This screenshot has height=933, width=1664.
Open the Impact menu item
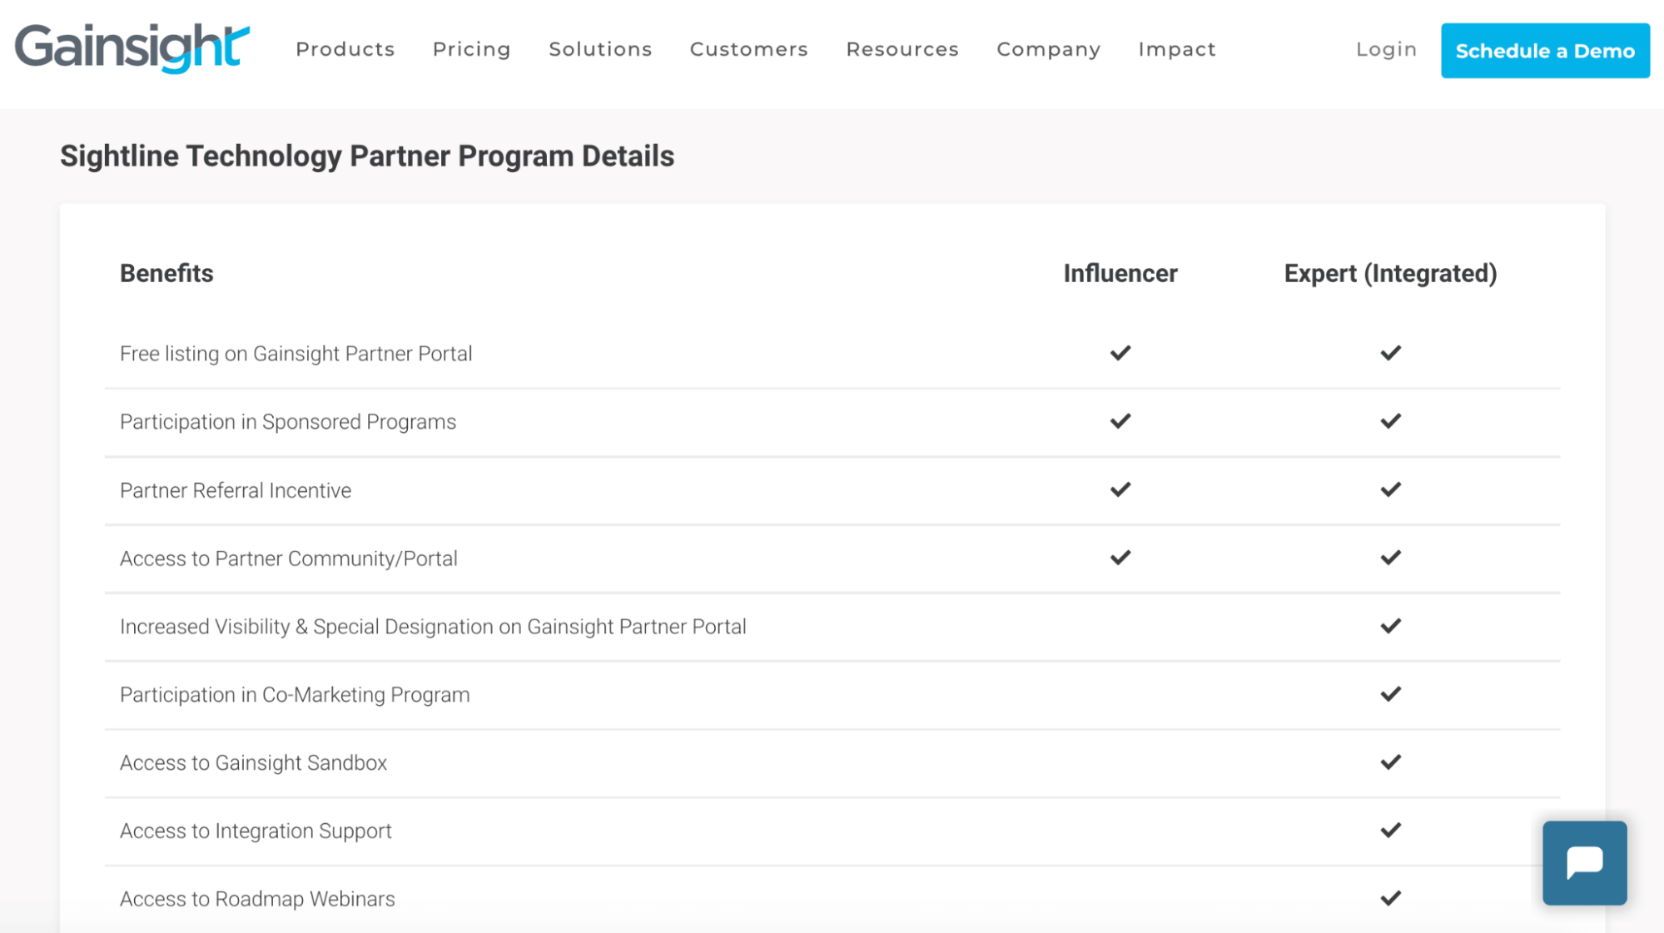(1177, 49)
